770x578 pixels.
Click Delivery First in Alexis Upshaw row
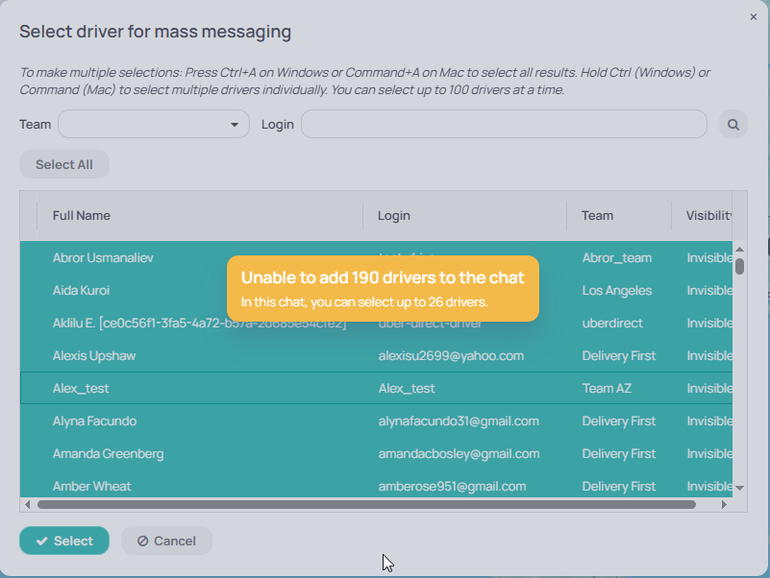(619, 356)
